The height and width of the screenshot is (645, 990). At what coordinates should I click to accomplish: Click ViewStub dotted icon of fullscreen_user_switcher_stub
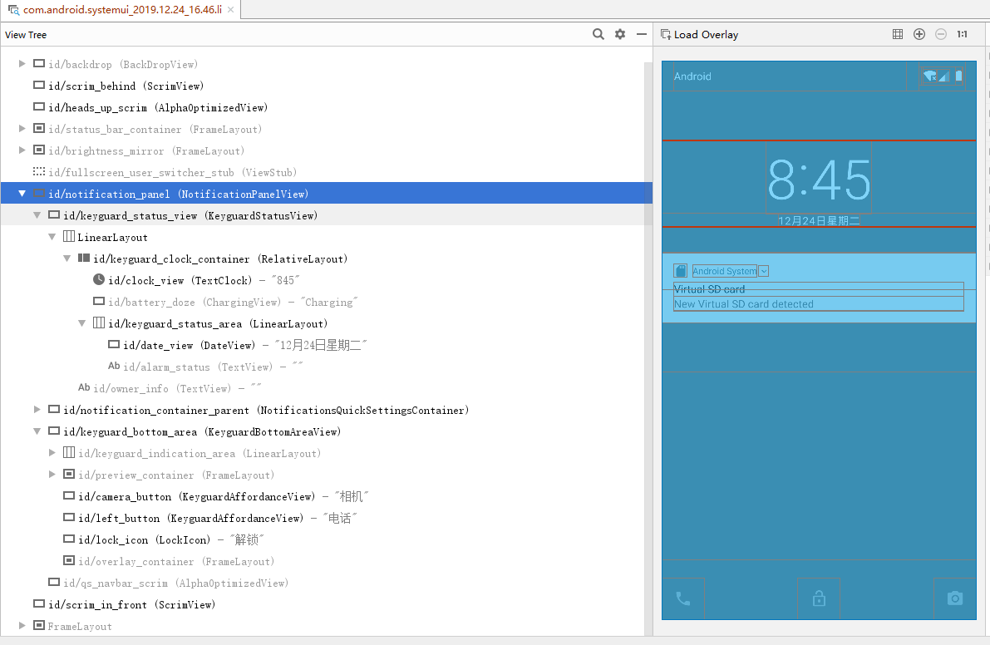[x=39, y=172]
